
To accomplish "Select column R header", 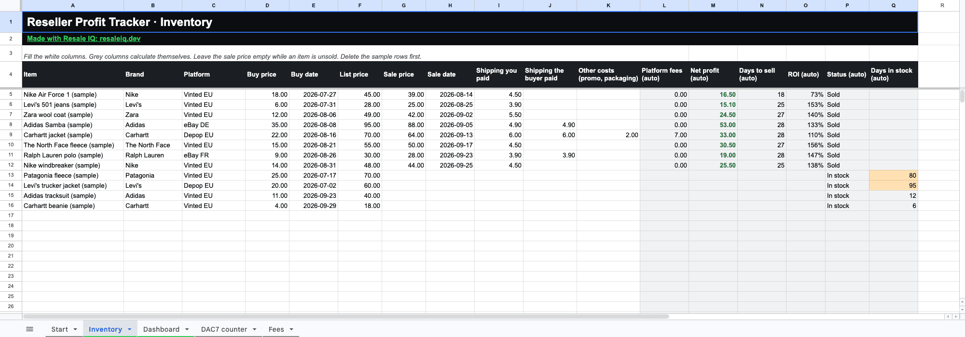I will [x=942, y=5].
